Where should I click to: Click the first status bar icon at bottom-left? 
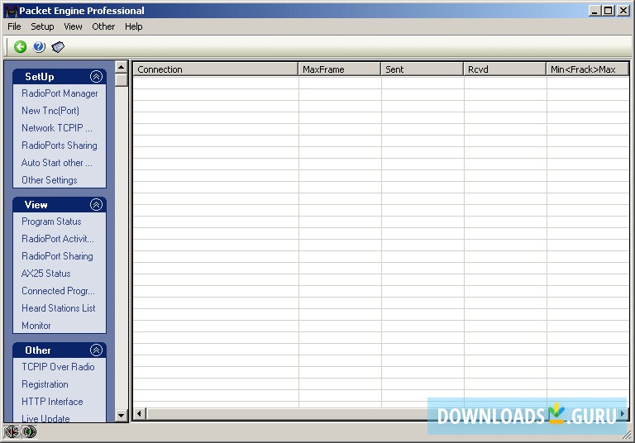click(x=12, y=431)
